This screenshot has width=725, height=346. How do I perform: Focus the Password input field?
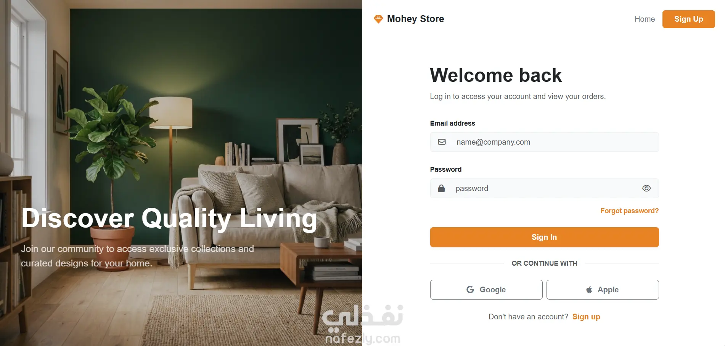point(544,188)
